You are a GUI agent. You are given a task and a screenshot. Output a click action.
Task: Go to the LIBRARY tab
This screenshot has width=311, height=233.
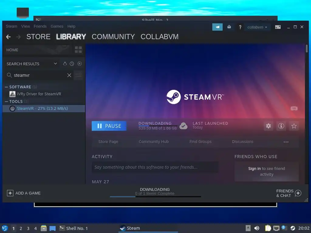[x=71, y=37]
